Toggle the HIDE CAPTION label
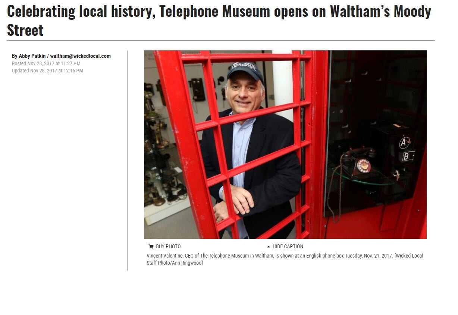Screen dimensions: 458x315 288,246
